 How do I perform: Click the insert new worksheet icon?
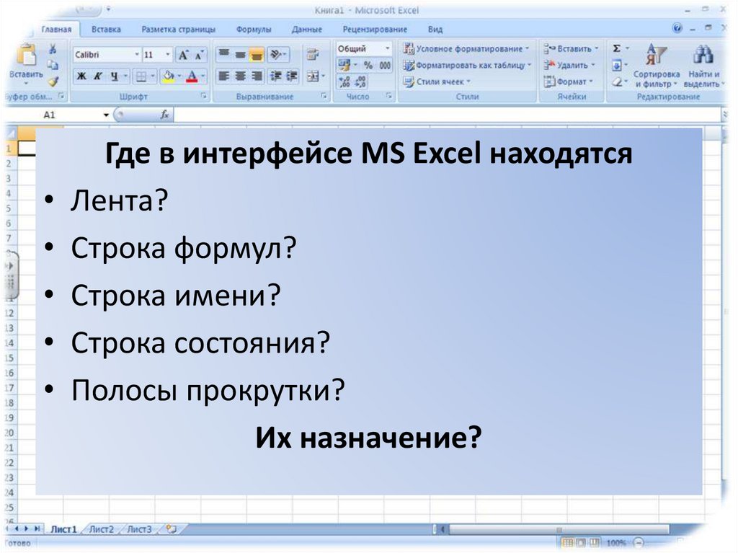172,529
